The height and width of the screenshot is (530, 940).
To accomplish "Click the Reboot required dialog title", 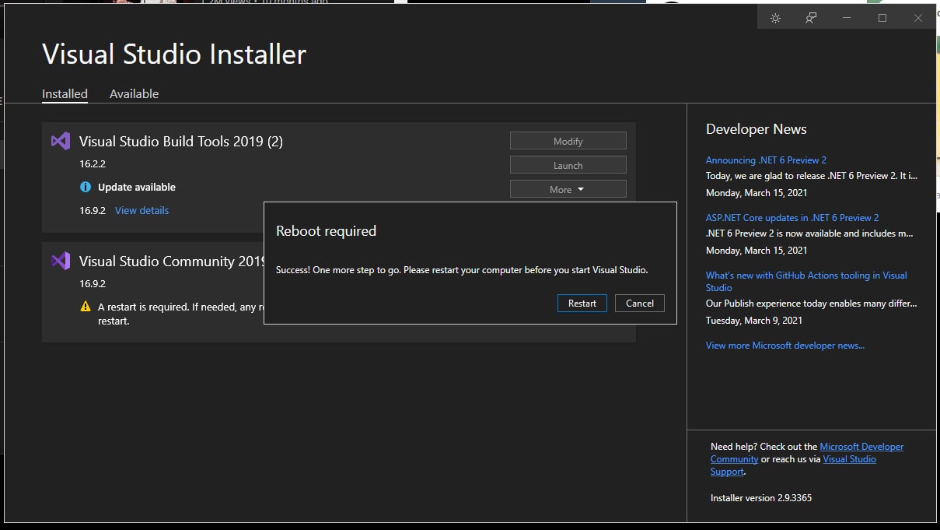I will coord(326,231).
